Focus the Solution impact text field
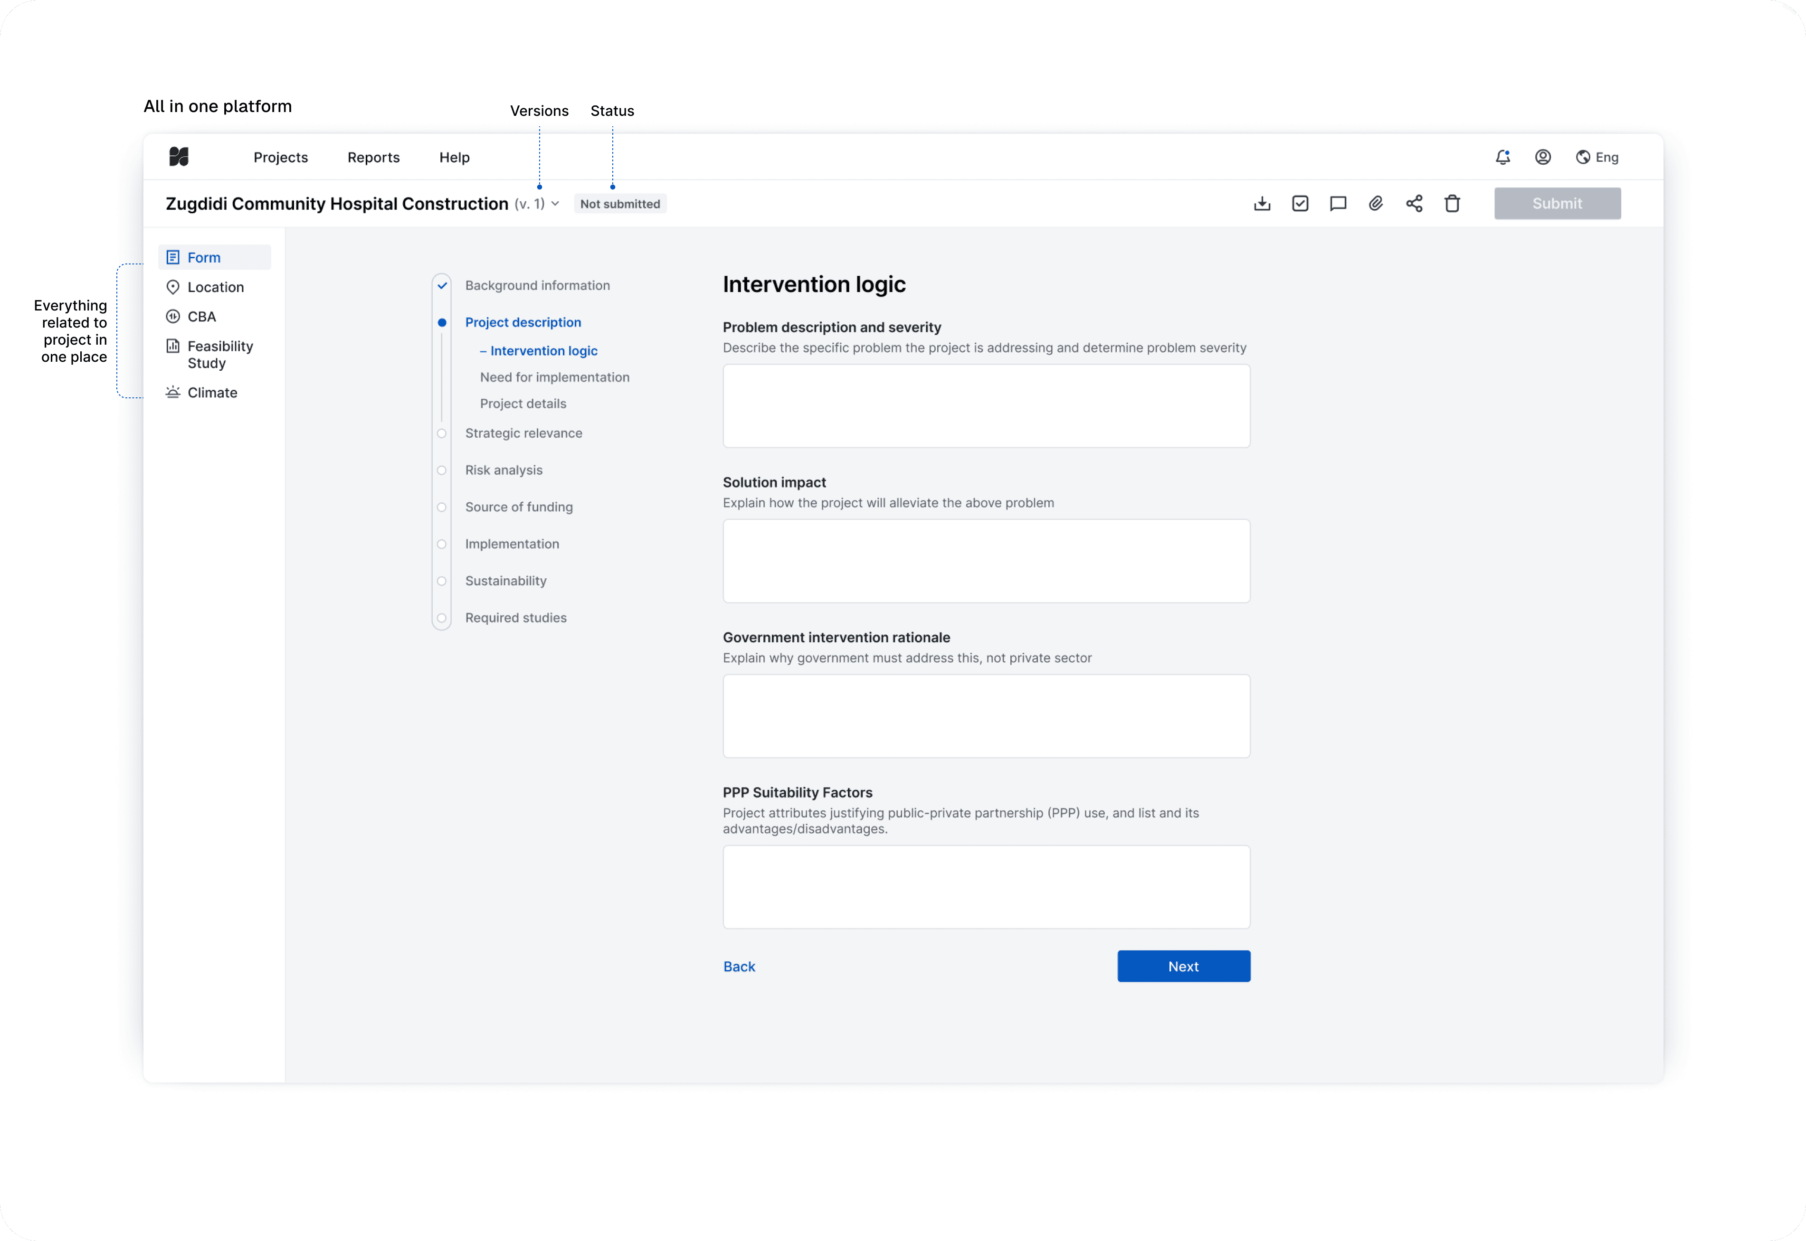Image resolution: width=1806 pixels, height=1241 pixels. (986, 562)
